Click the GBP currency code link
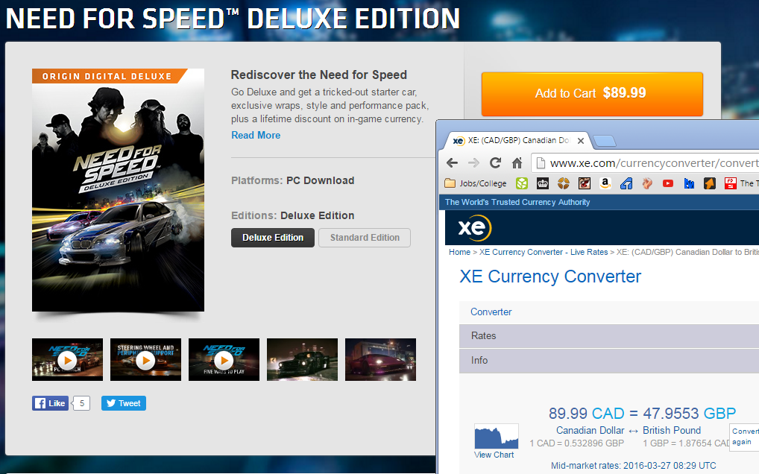Viewport: 759px width, 474px height. (719, 414)
